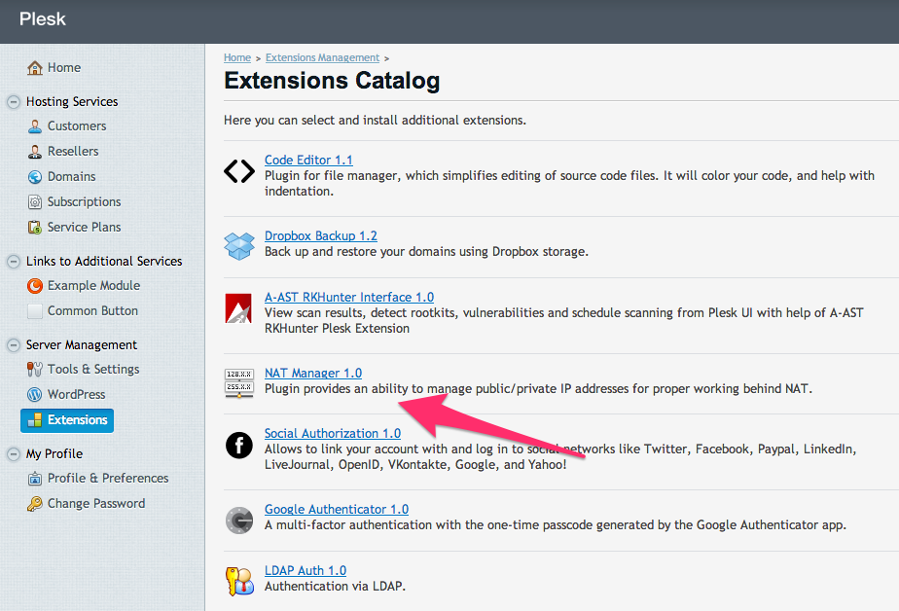Open the LDAP Auth 1.0 link
Viewport: 899px width, 611px height.
[306, 570]
